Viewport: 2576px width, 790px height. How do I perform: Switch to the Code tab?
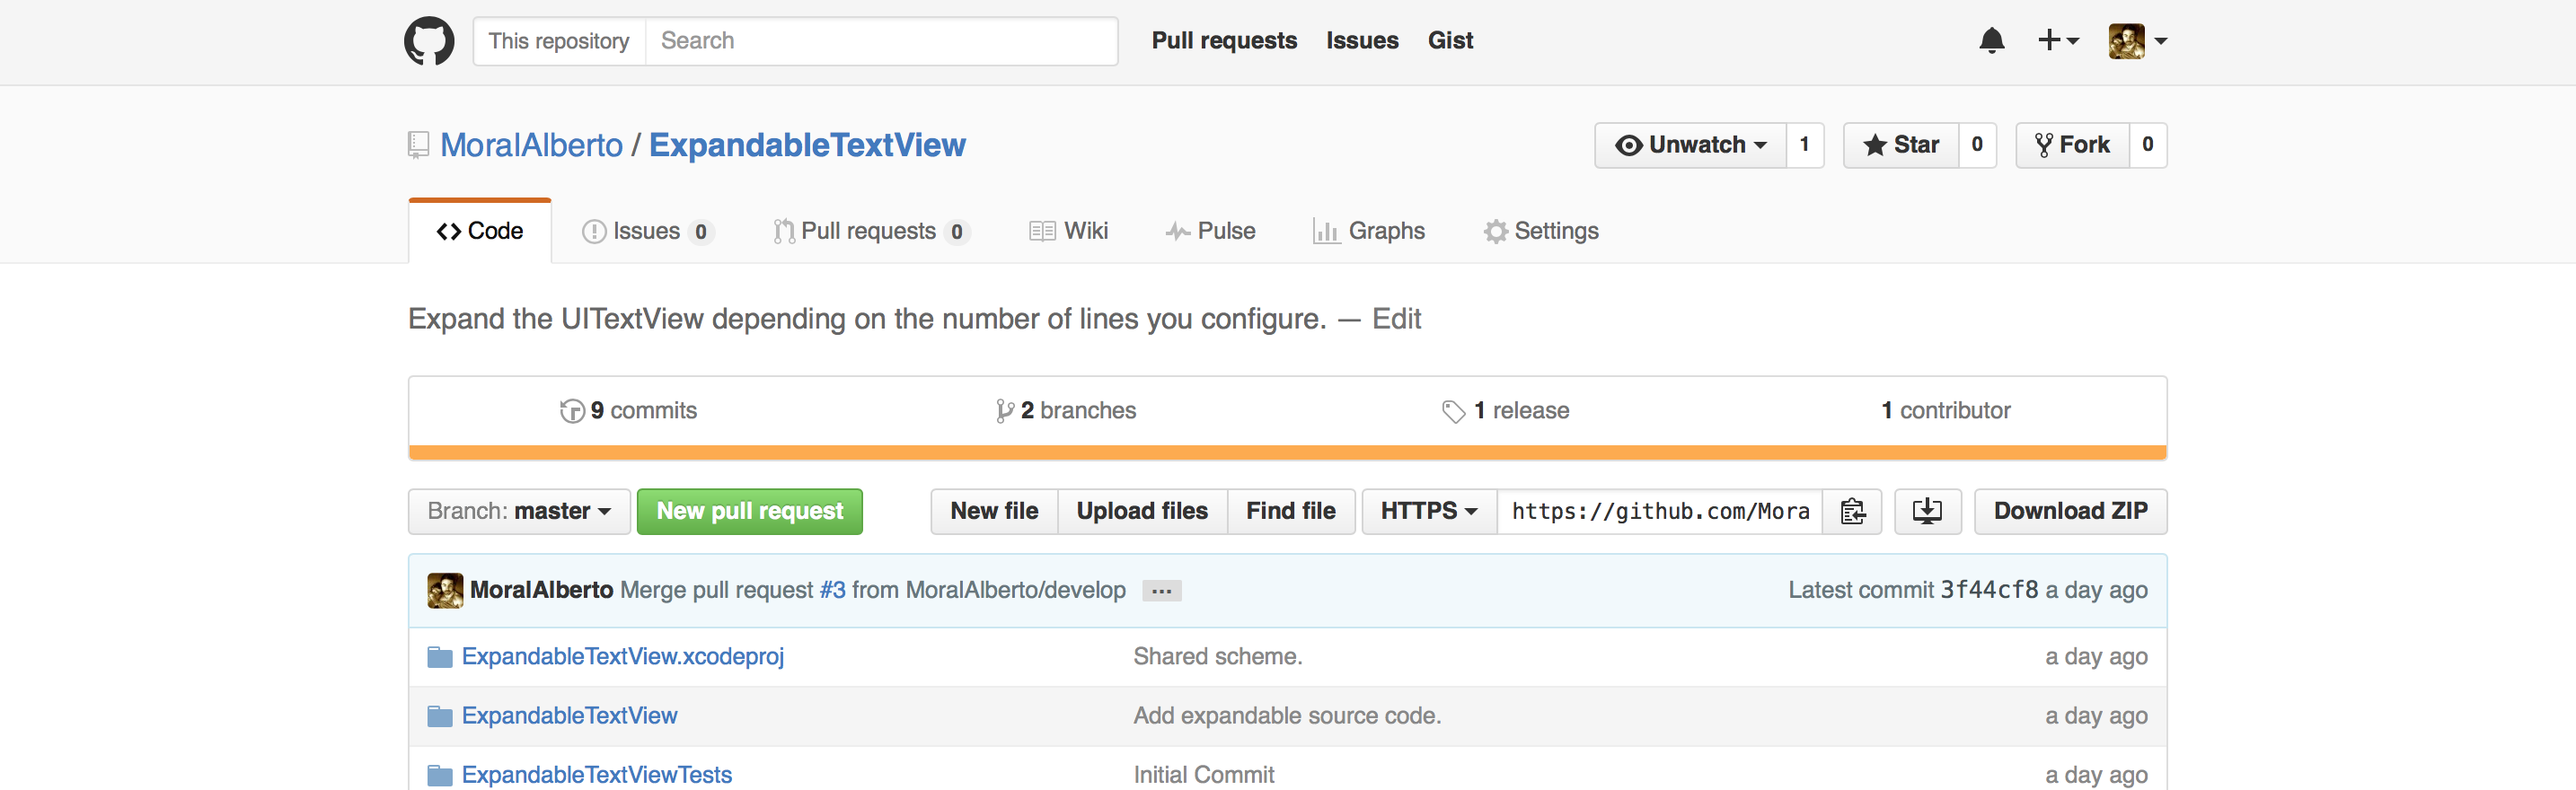click(x=480, y=232)
